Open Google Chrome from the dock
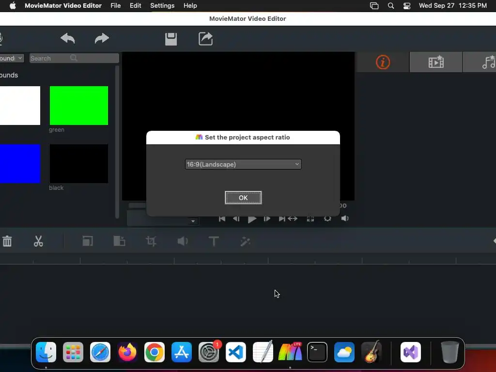Screen dimensions: 496x372 point(155,352)
